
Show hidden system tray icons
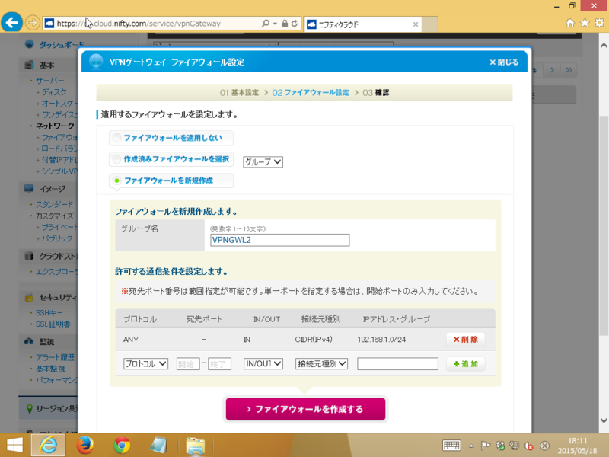tap(471, 446)
